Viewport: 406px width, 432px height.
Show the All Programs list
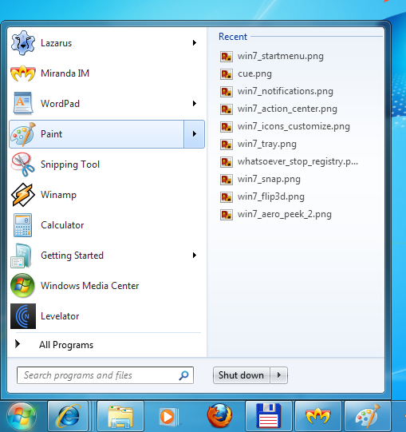tap(107, 345)
